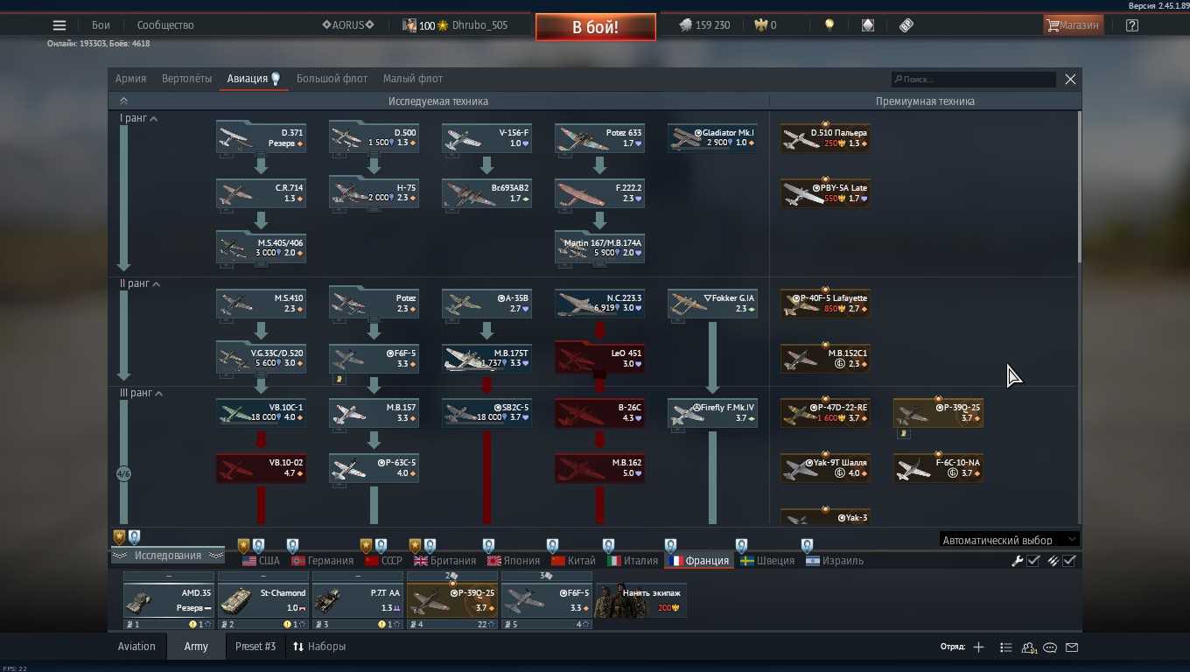Click the Поиск search field
Viewport: 1190px width, 672px height.
click(973, 80)
